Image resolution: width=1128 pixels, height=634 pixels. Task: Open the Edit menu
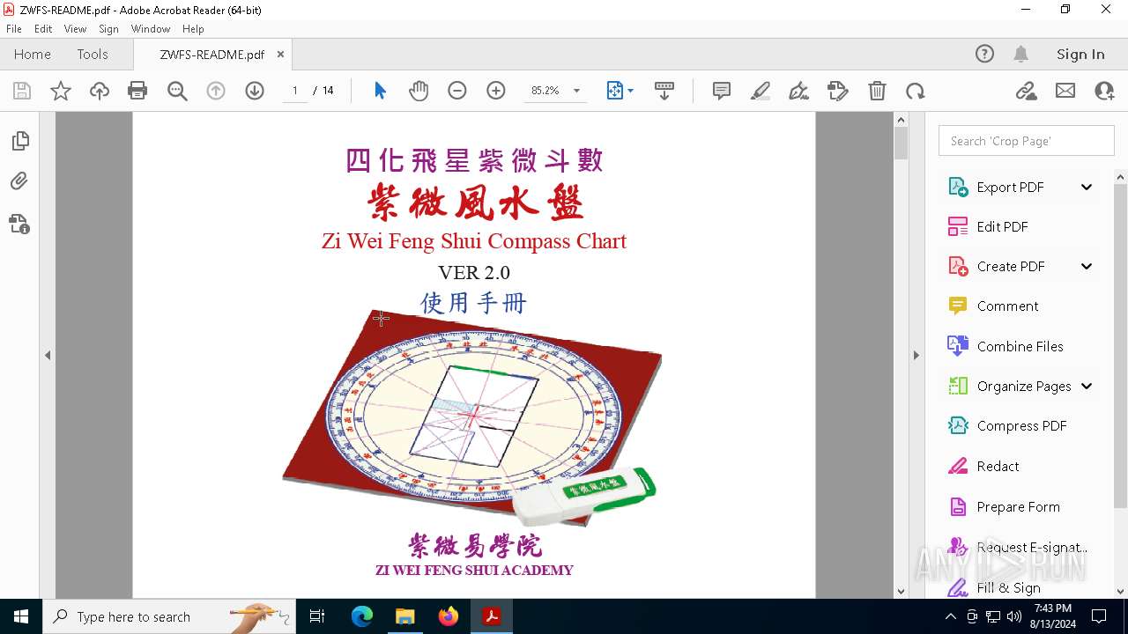[43, 29]
